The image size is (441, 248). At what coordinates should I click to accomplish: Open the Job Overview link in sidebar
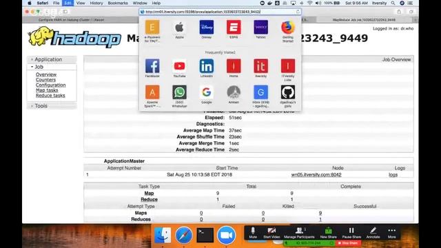46,74
